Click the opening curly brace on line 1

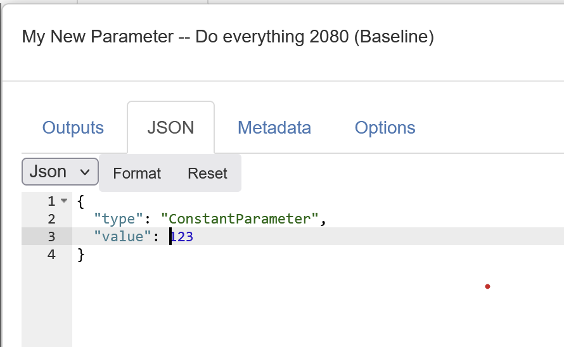(x=80, y=201)
